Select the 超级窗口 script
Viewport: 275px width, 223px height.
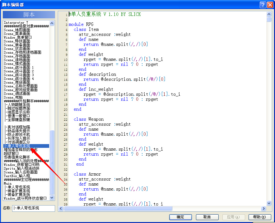11,153
